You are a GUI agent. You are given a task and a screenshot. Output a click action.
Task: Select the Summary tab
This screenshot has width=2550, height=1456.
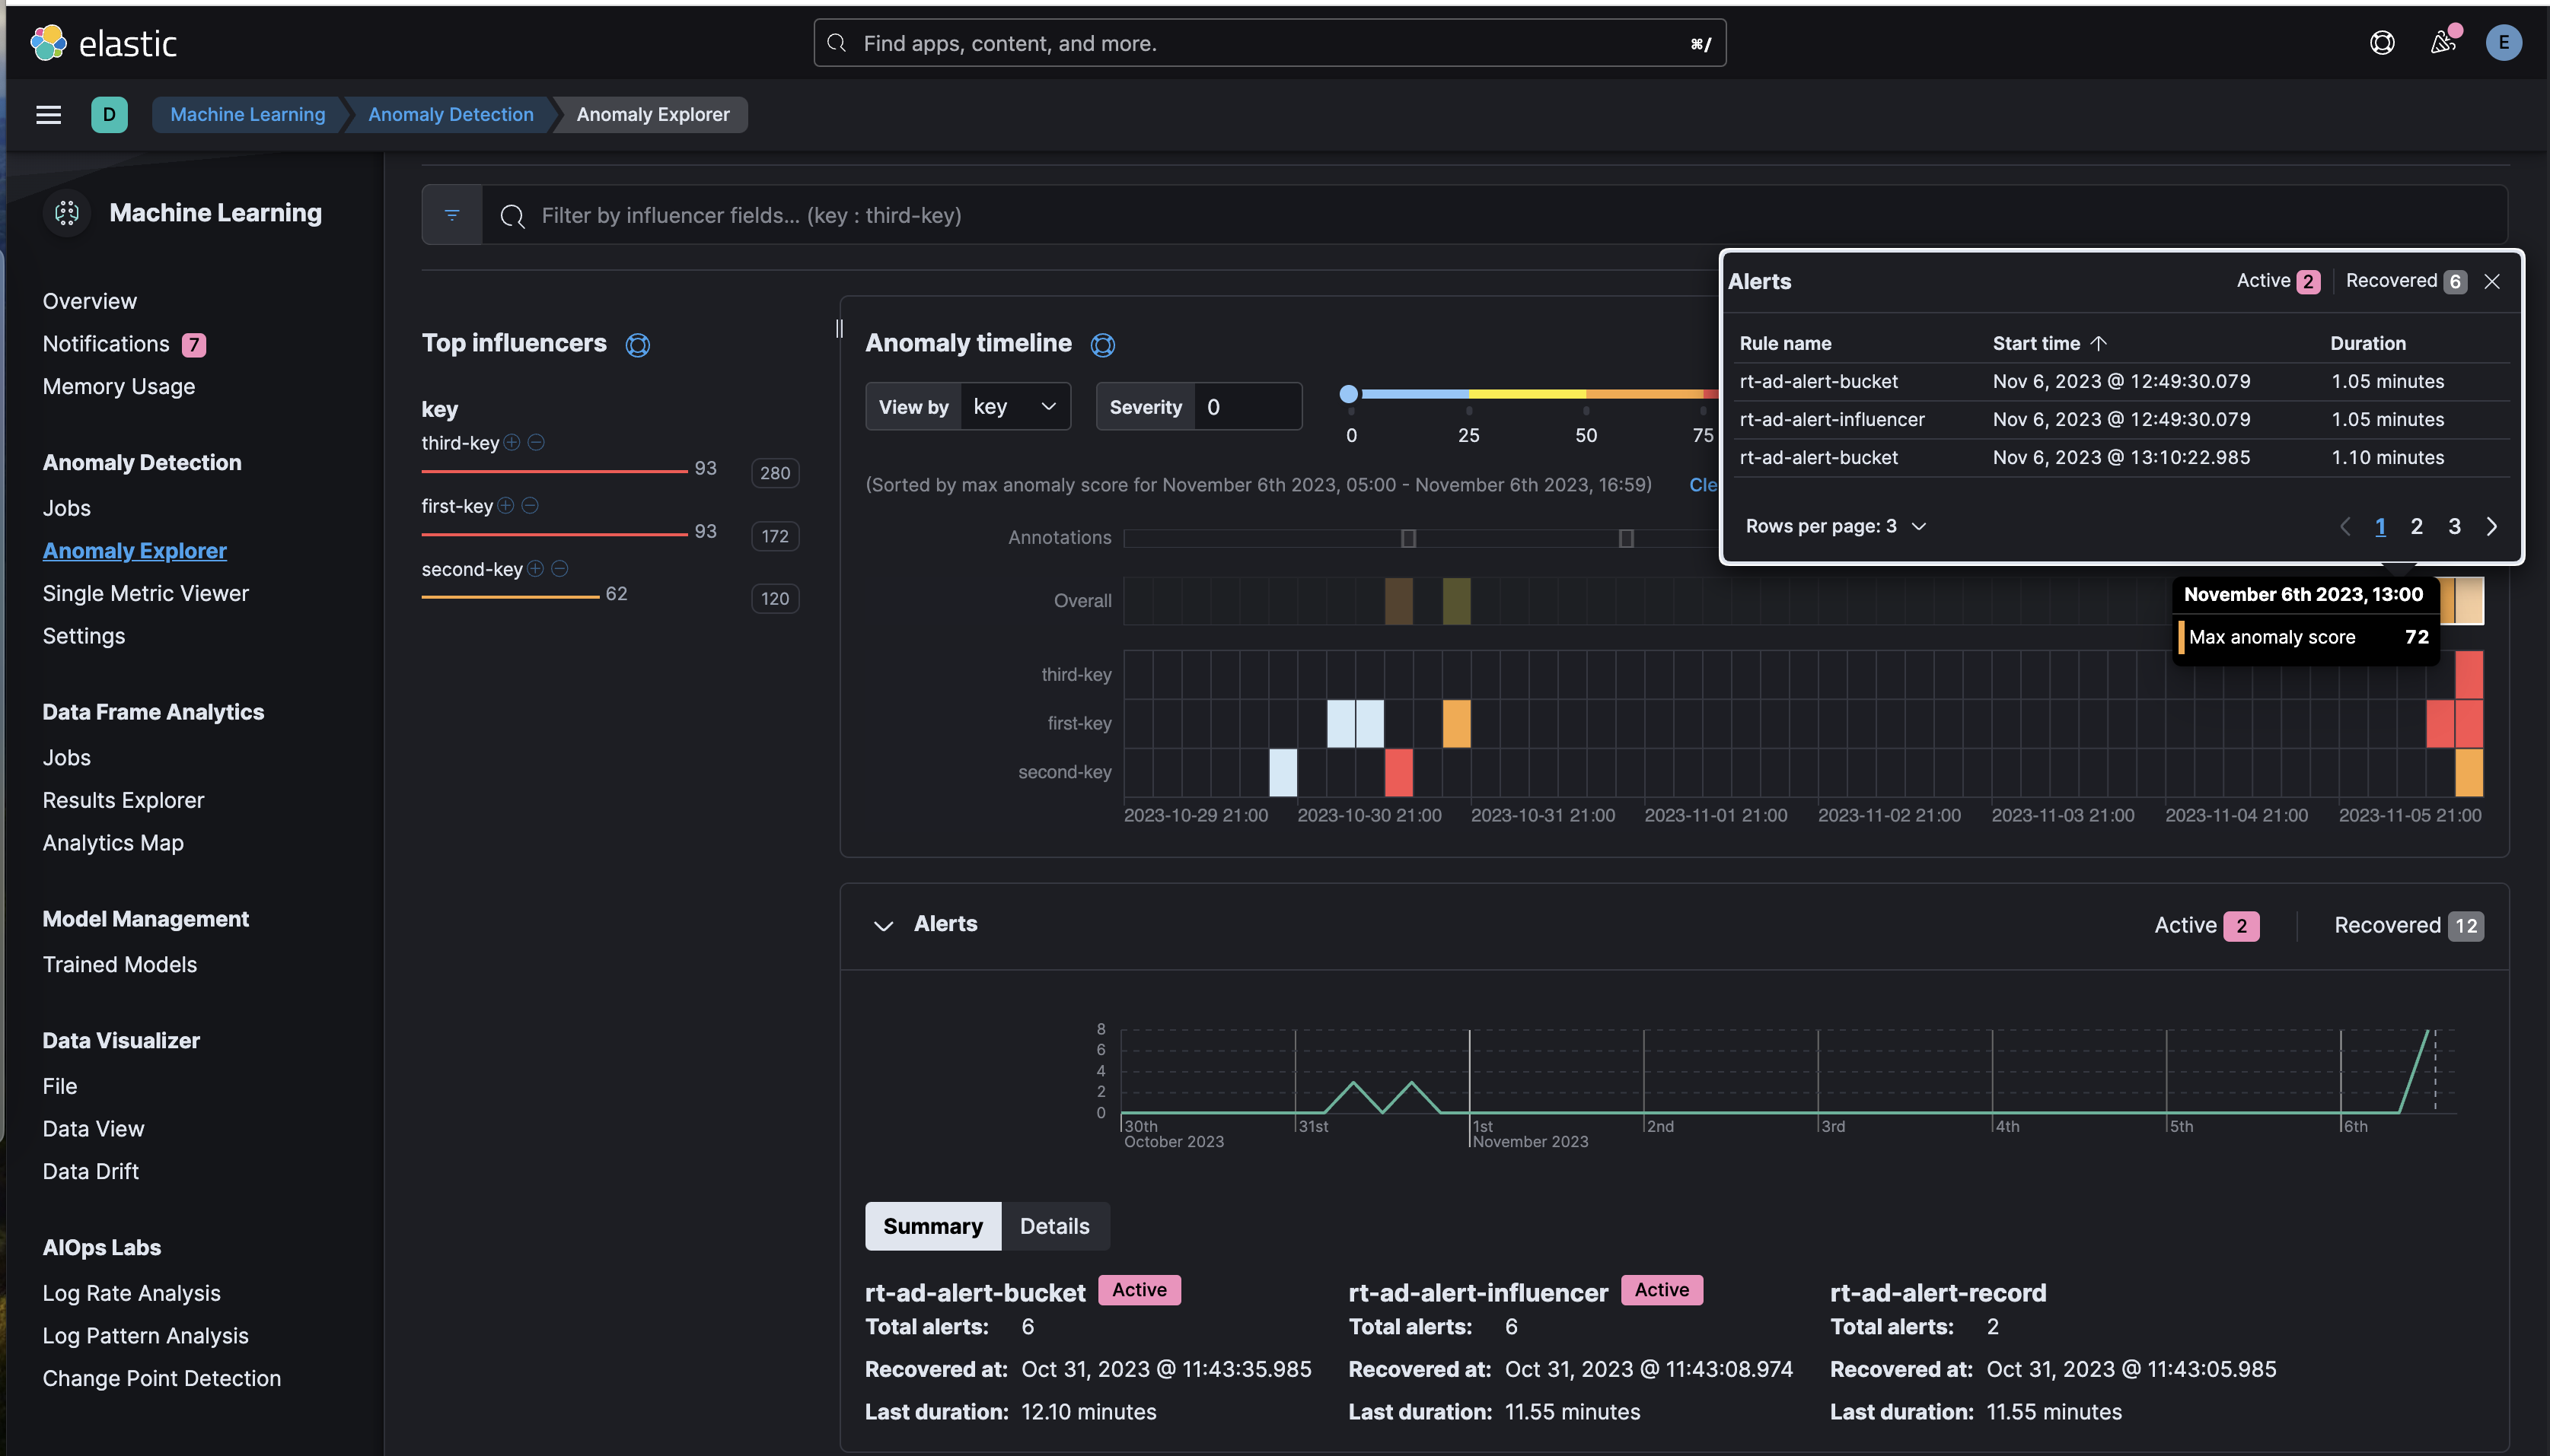tap(932, 1226)
